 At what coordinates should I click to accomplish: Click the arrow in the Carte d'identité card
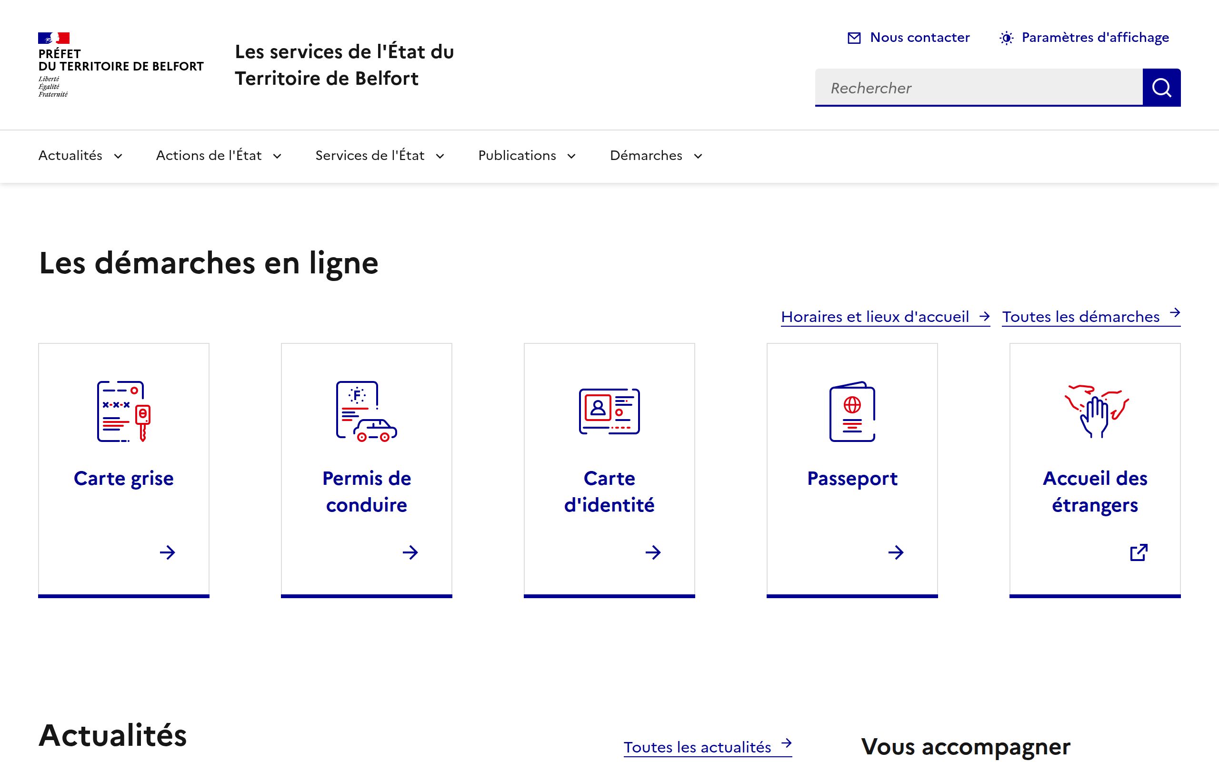653,552
